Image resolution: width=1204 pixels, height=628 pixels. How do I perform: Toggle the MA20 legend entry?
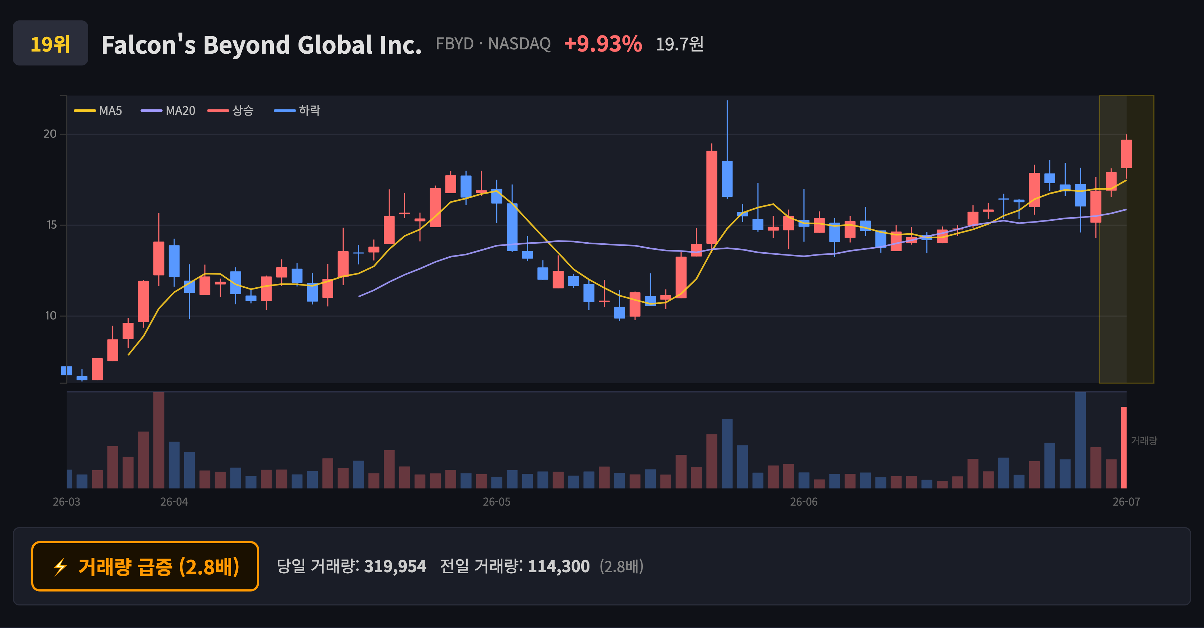click(x=168, y=111)
